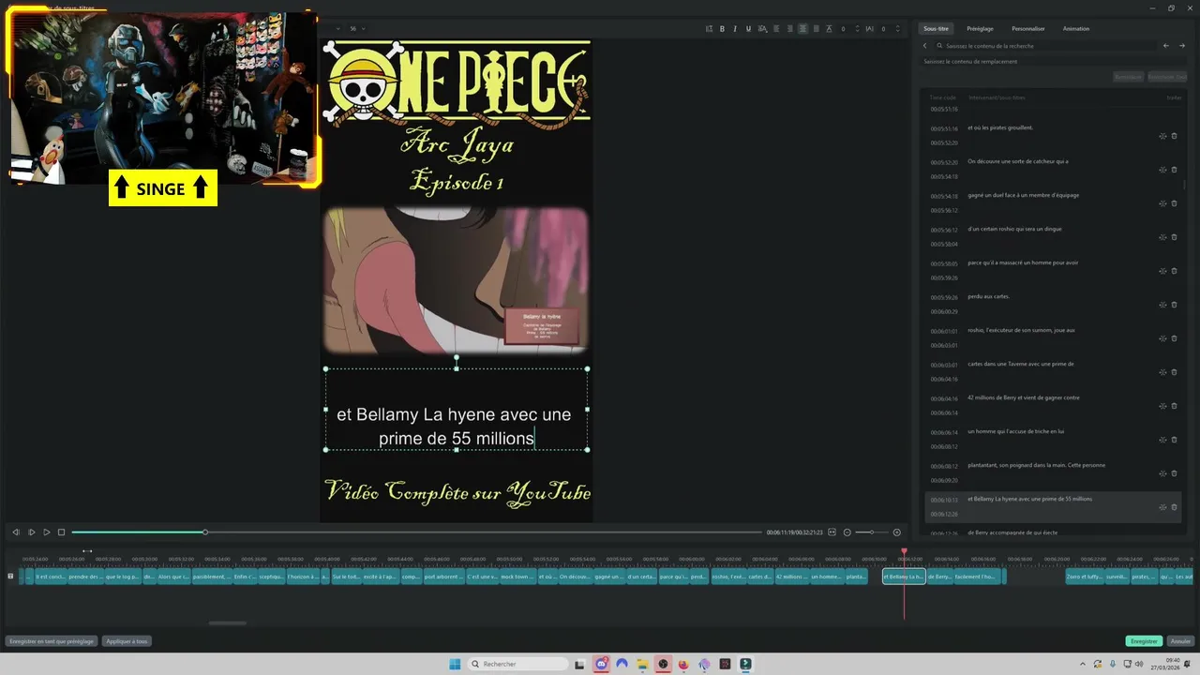Step back one frame in preview
This screenshot has height=675, width=1200.
[16, 532]
